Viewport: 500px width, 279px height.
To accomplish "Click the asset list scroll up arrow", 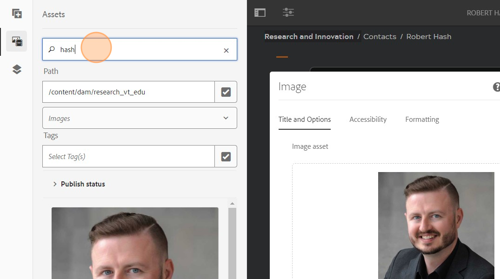I will [x=232, y=203].
